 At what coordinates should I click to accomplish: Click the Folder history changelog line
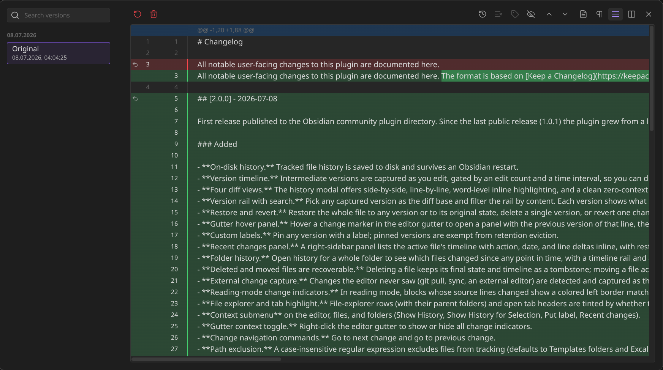point(423,258)
